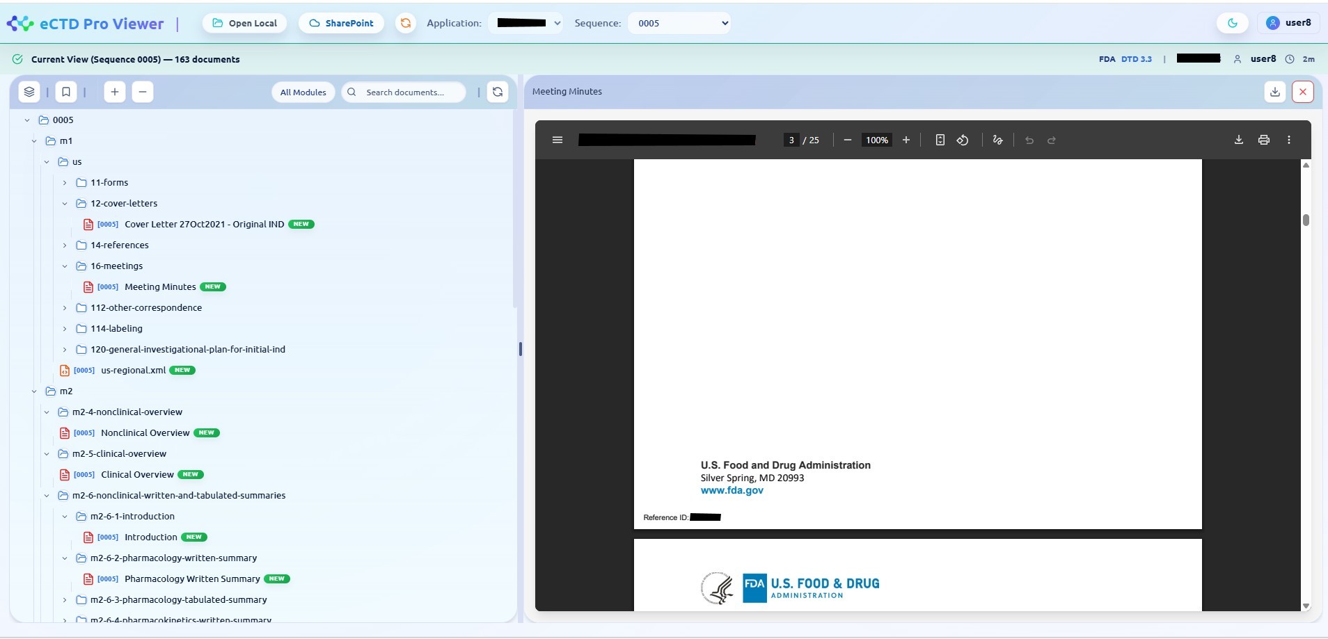Click the sync refresh icon beside SharePoint

(405, 23)
